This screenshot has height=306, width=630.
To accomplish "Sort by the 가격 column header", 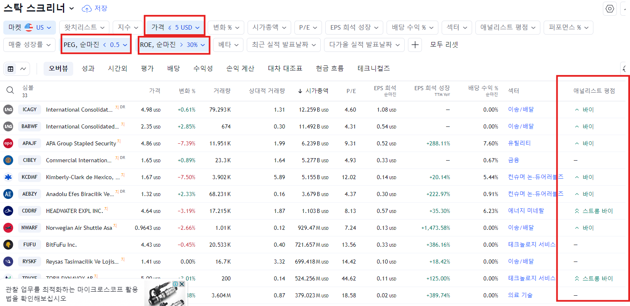I will point(155,91).
